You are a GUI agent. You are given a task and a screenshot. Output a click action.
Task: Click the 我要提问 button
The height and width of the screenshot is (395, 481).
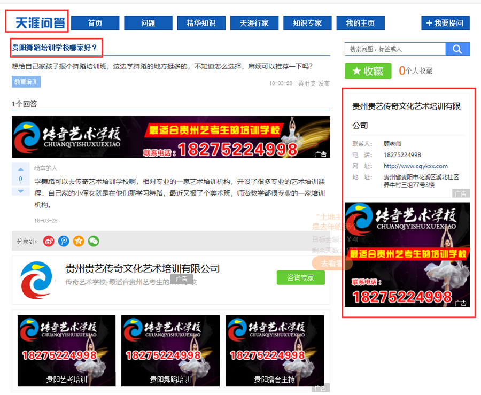tap(445, 23)
